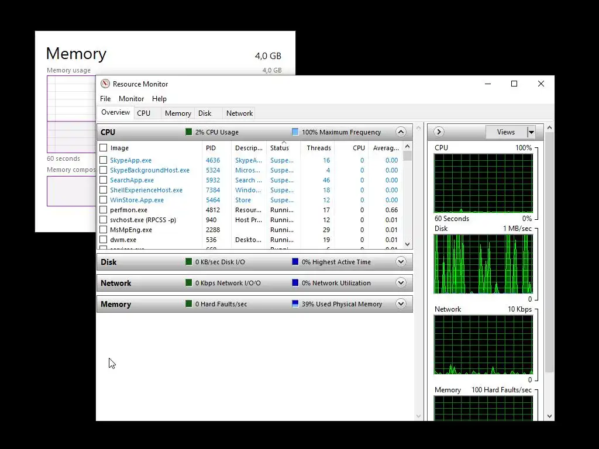Image resolution: width=599 pixels, height=449 pixels.
Task: Sort by the Average CPU column header
Action: click(385, 148)
